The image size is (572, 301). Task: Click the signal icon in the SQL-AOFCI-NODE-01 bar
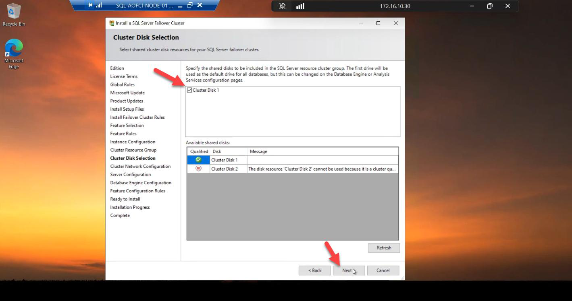coord(99,6)
